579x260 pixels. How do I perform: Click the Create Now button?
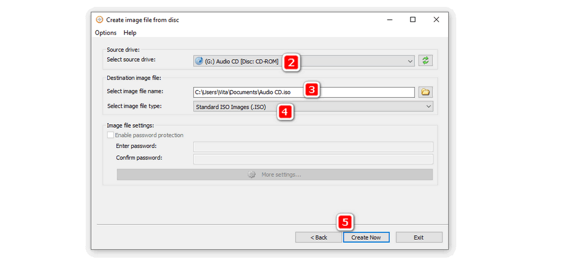[x=366, y=237]
